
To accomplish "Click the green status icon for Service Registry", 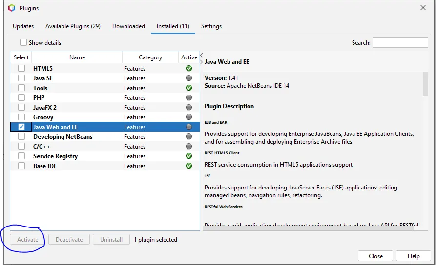I will pyautogui.click(x=189, y=156).
